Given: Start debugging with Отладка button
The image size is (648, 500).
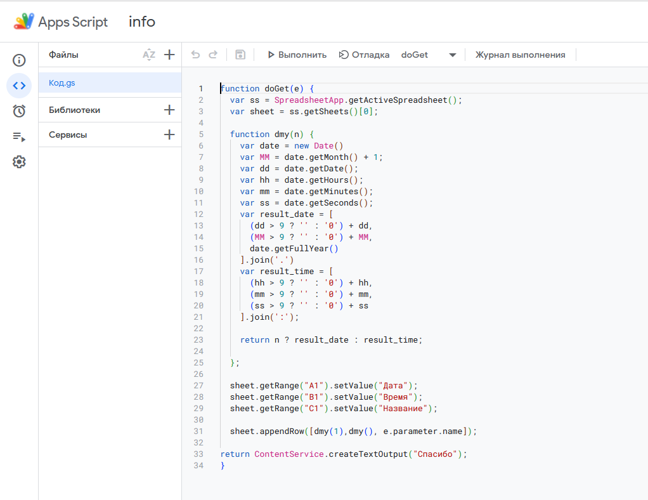Looking at the screenshot, I should click(365, 55).
